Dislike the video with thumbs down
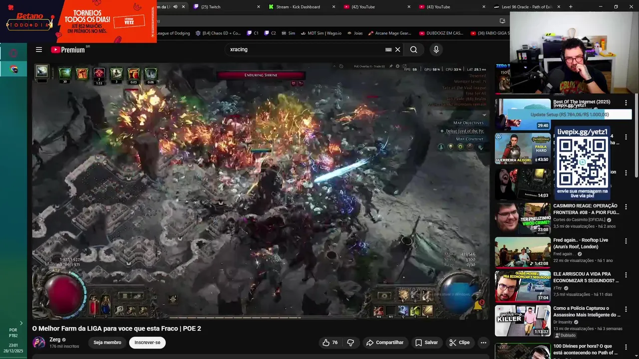Viewport: 639px width, 359px height. coord(350,343)
